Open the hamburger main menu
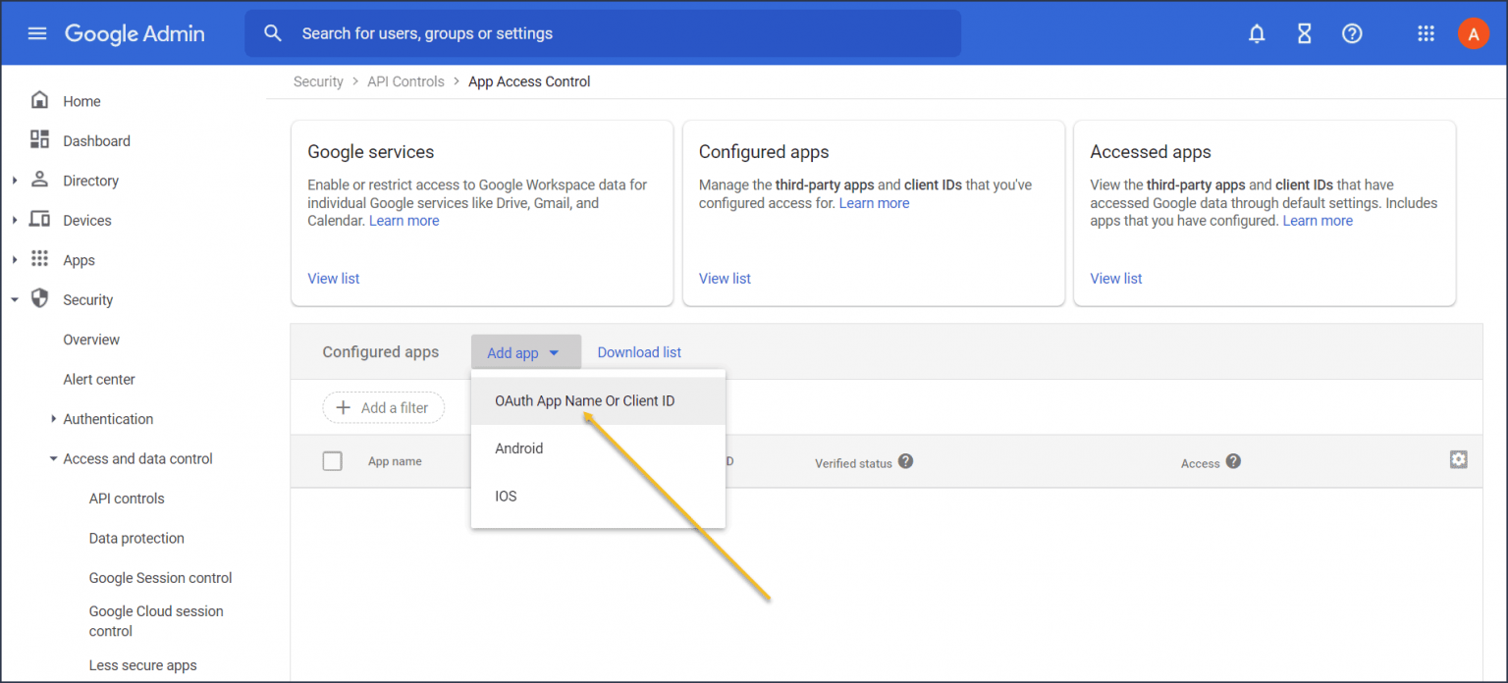The width and height of the screenshot is (1508, 683). pos(37,33)
